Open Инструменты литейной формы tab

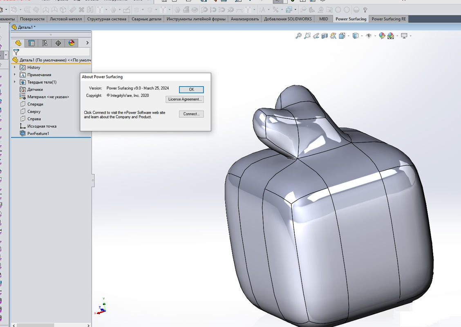tap(196, 19)
